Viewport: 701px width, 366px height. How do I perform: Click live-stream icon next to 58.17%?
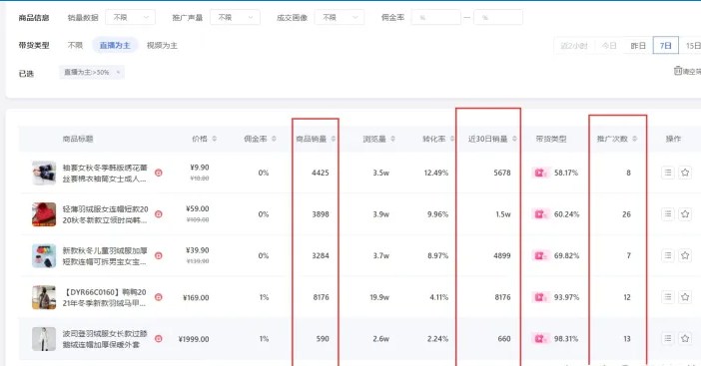click(540, 173)
